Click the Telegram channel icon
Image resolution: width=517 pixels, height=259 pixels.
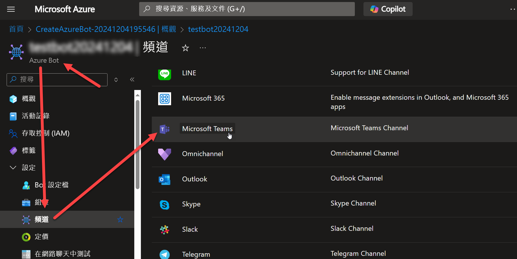(x=164, y=254)
